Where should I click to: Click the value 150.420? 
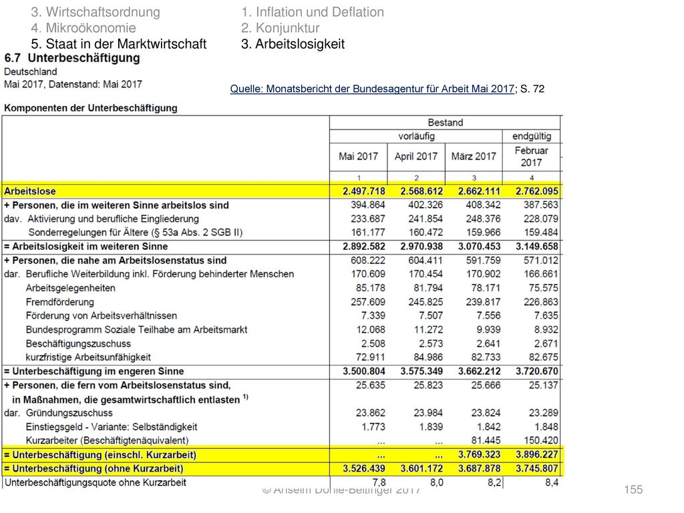pos(541,441)
